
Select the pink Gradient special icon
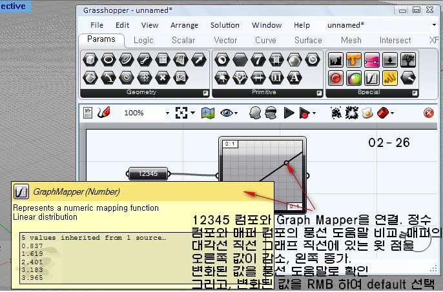pyautogui.click(x=372, y=60)
